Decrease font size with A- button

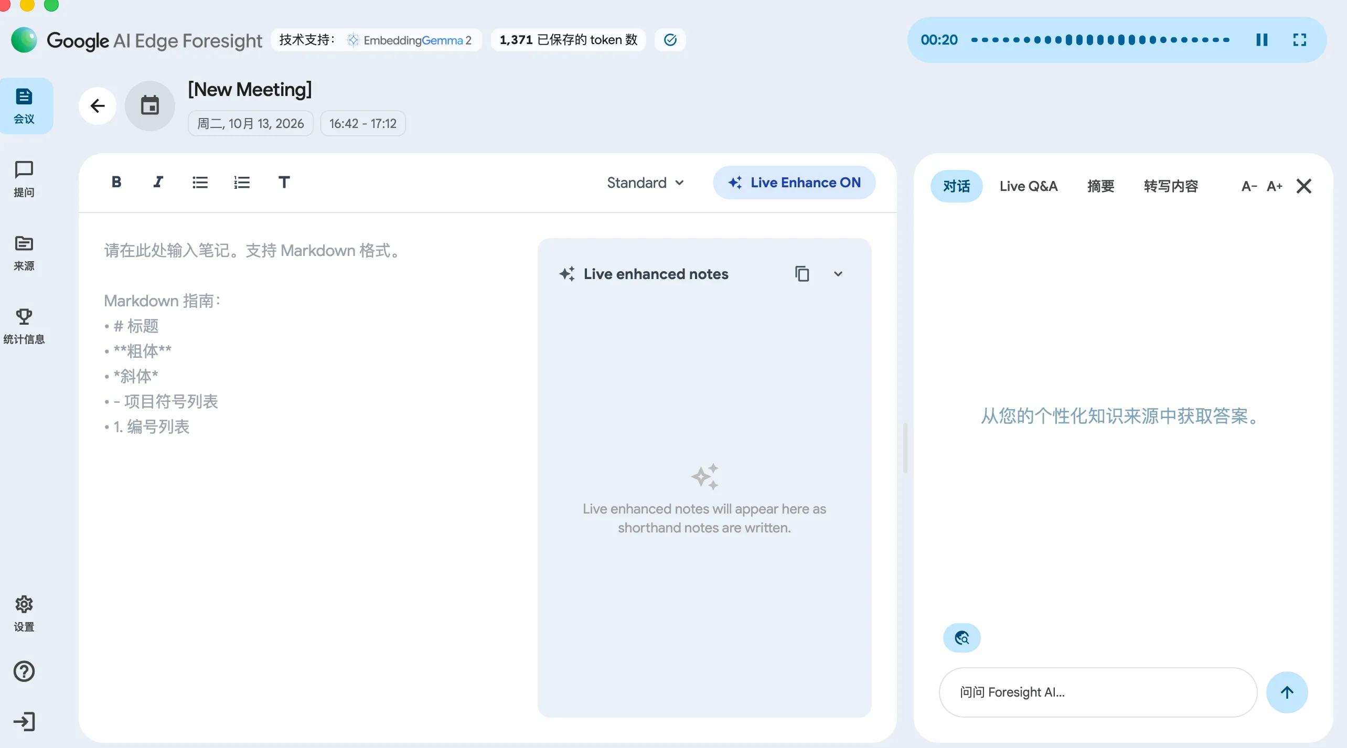(1249, 186)
